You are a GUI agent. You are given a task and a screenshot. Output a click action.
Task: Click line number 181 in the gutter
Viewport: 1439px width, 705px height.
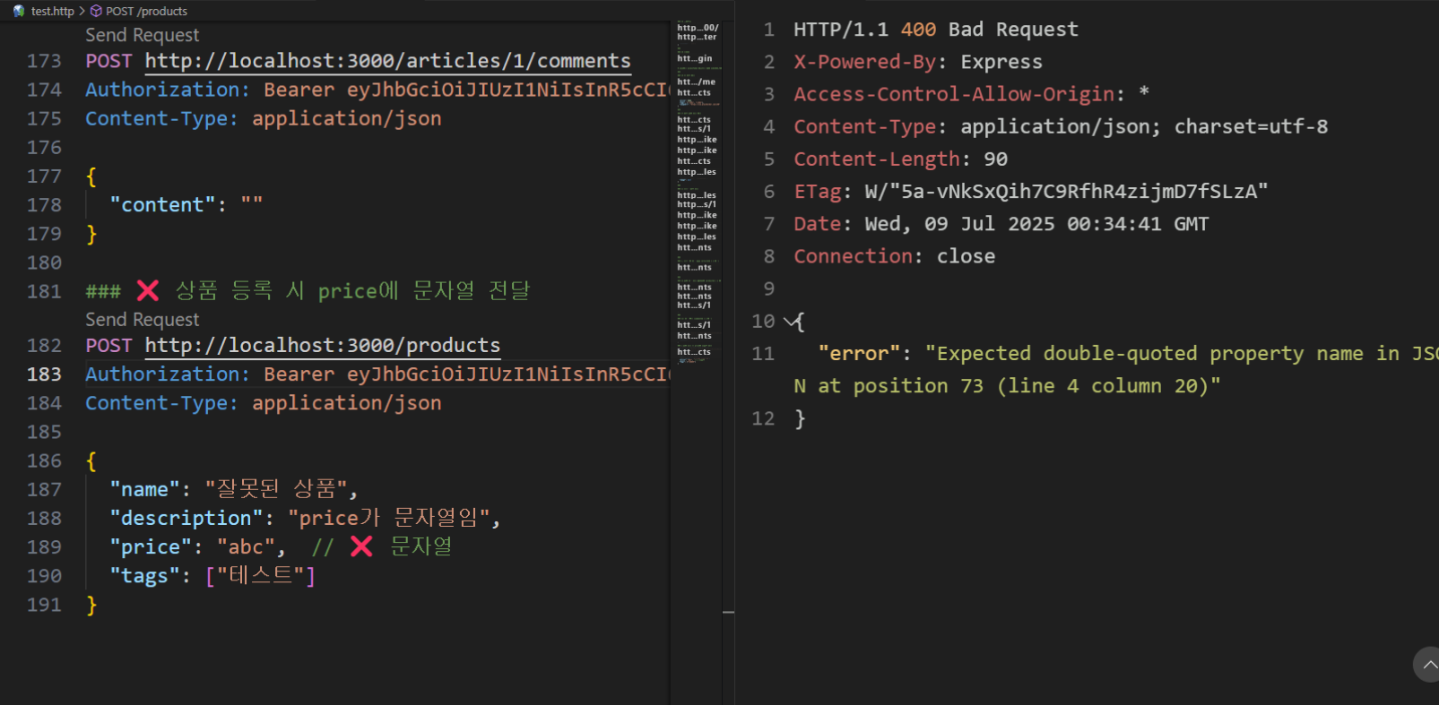(44, 291)
